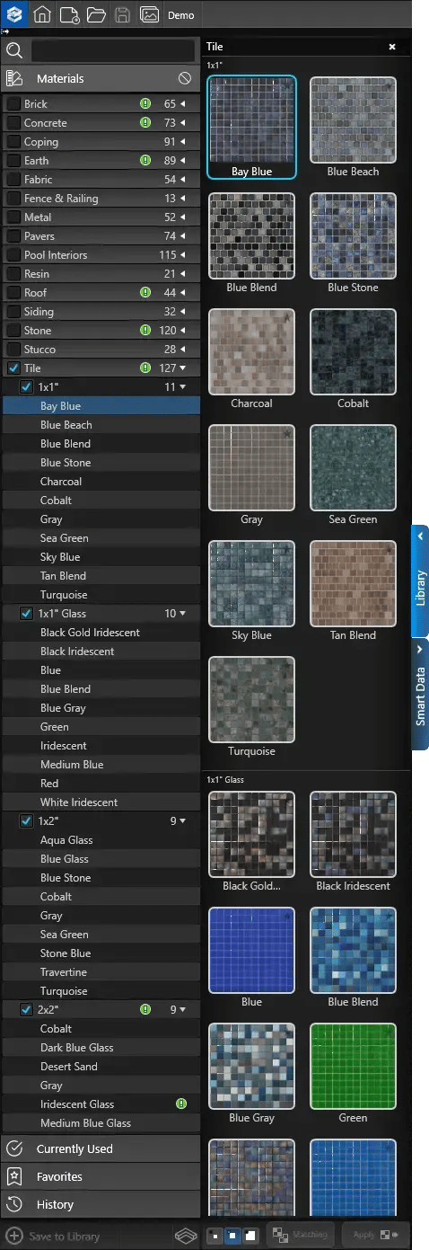Click the image gallery icon beside Demo
The height and width of the screenshot is (1250, 429).
click(150, 14)
